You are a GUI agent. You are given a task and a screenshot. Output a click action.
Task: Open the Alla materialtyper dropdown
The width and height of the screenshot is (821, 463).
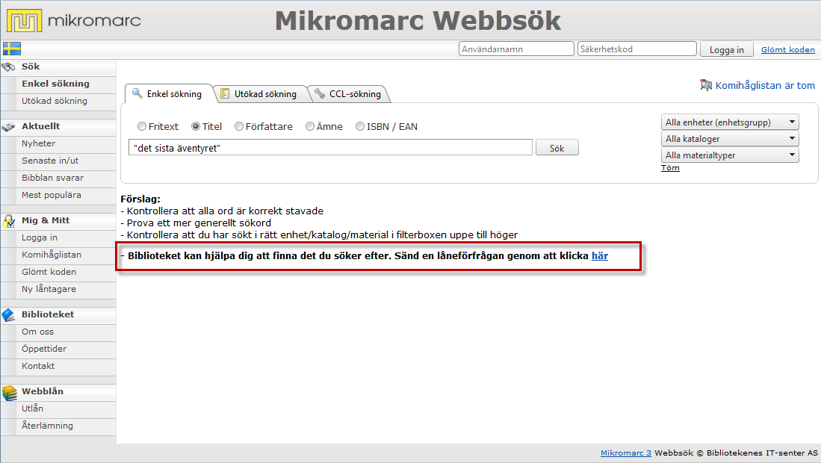[730, 155]
